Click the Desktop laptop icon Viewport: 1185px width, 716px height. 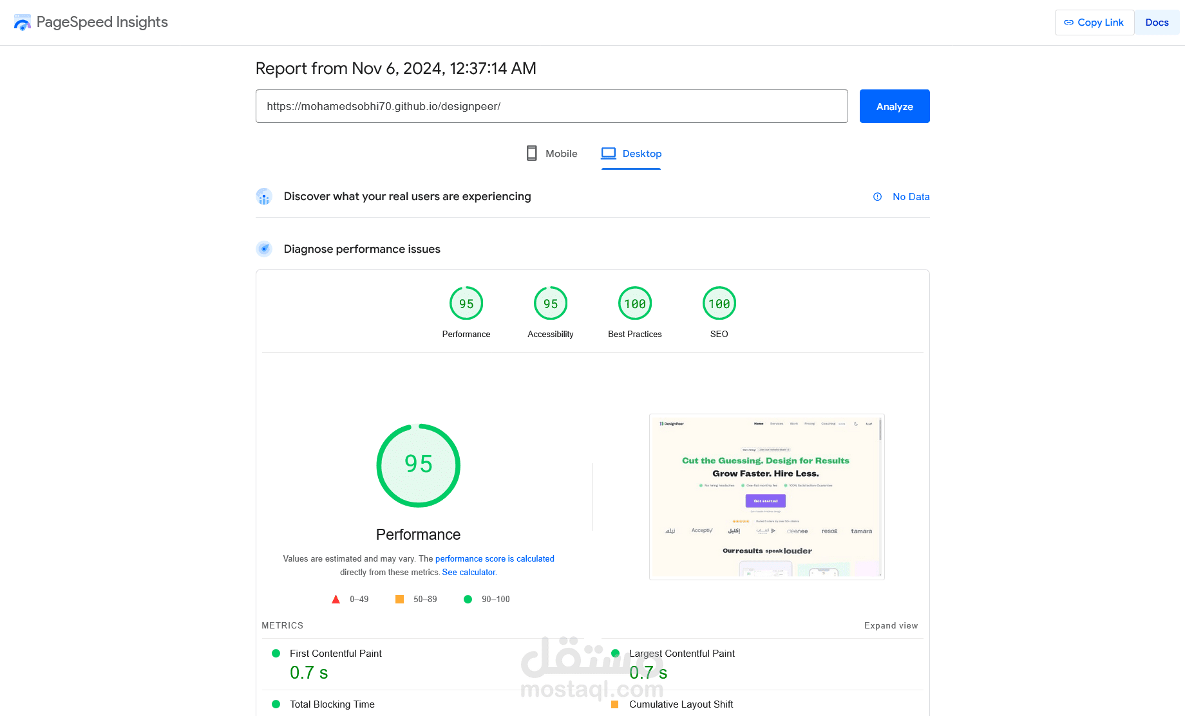pyautogui.click(x=609, y=153)
